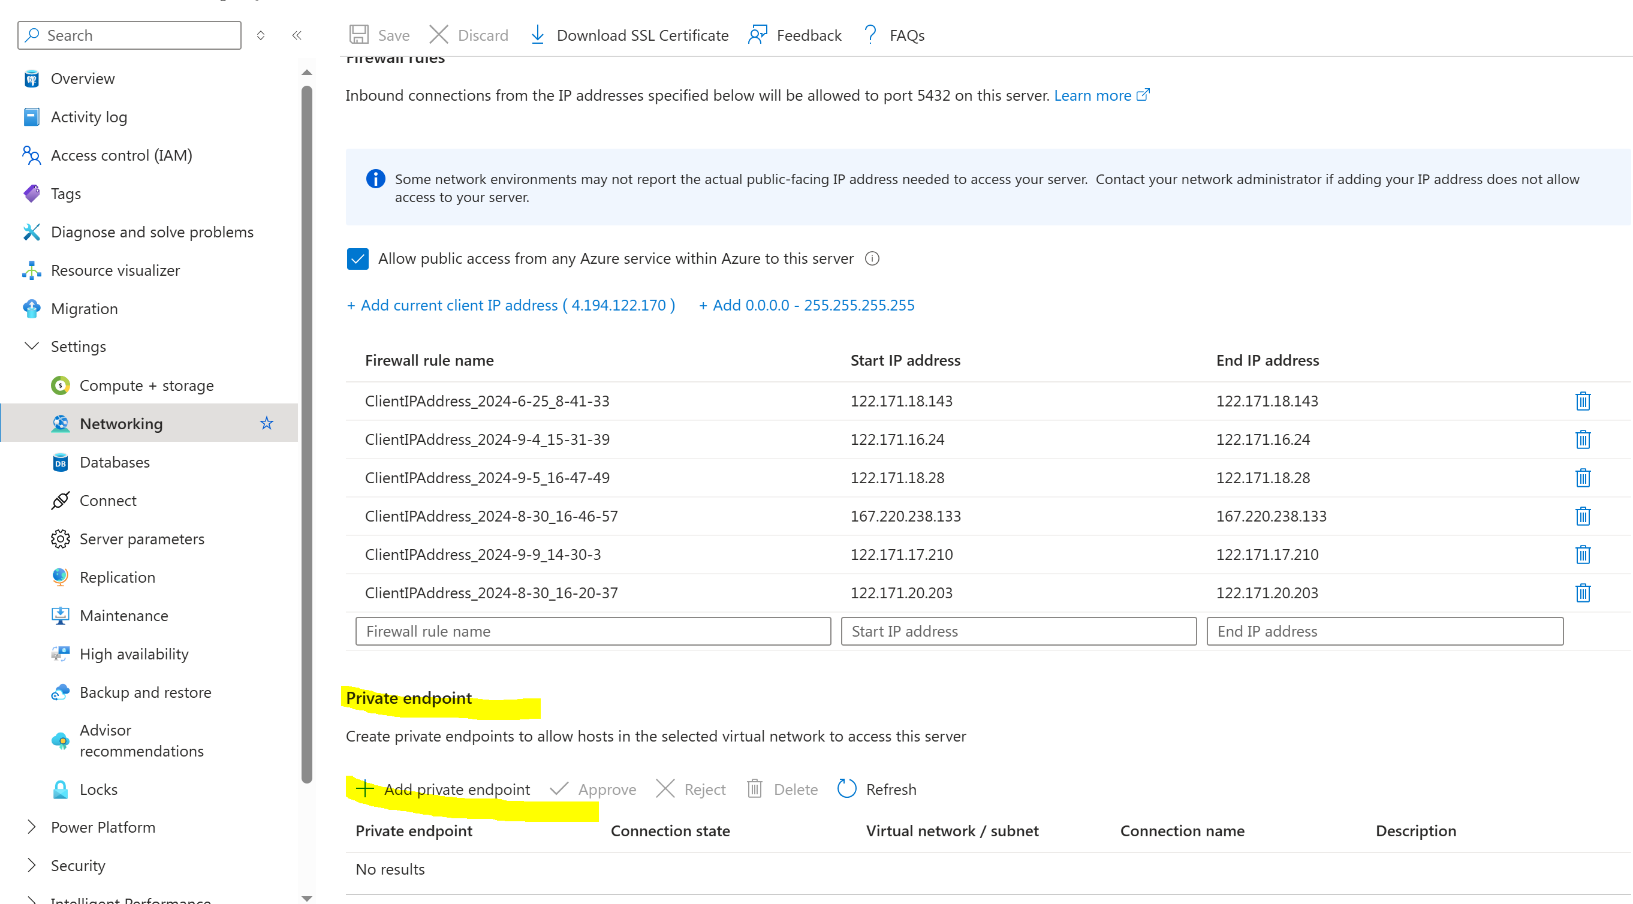Select the Migration sidebar icon
Screen dimensions: 1633x904
coord(31,308)
